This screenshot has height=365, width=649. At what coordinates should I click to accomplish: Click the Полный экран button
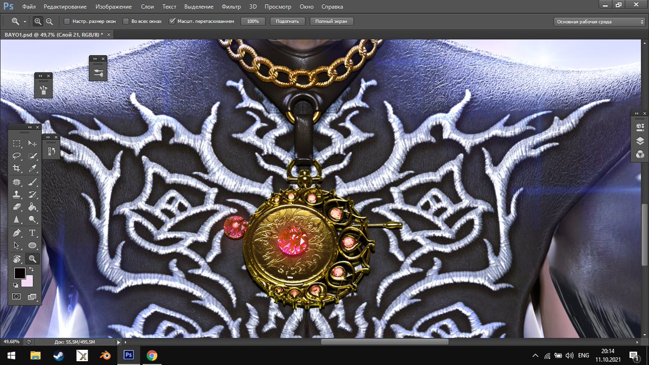pos(332,22)
